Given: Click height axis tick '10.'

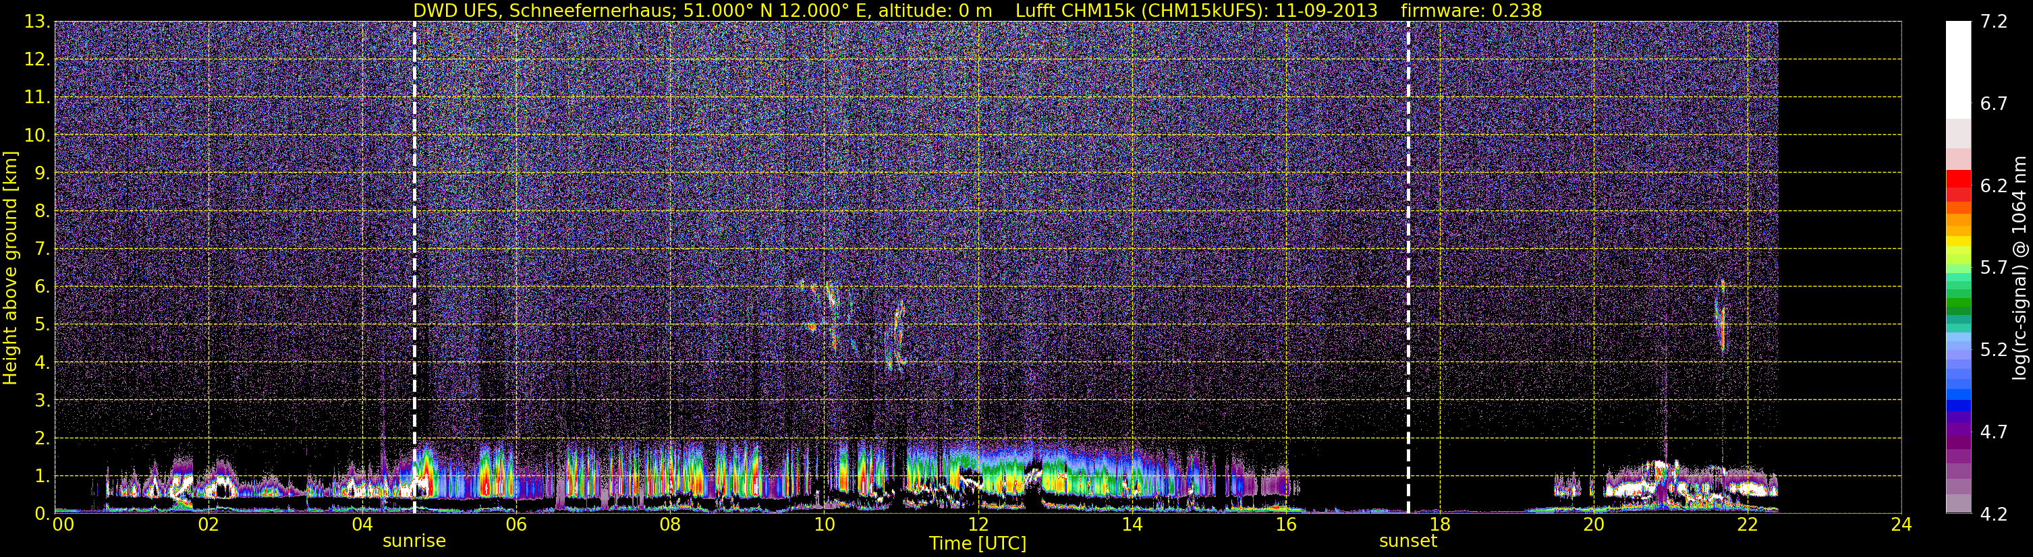Looking at the screenshot, I should coord(36,135).
